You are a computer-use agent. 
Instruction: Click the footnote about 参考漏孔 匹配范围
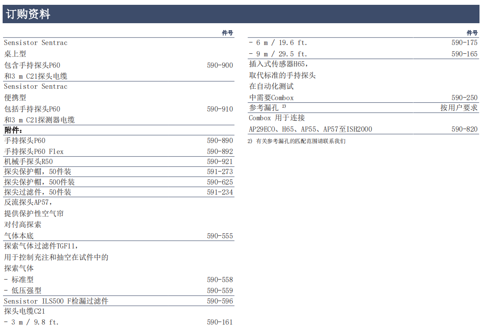(297, 141)
